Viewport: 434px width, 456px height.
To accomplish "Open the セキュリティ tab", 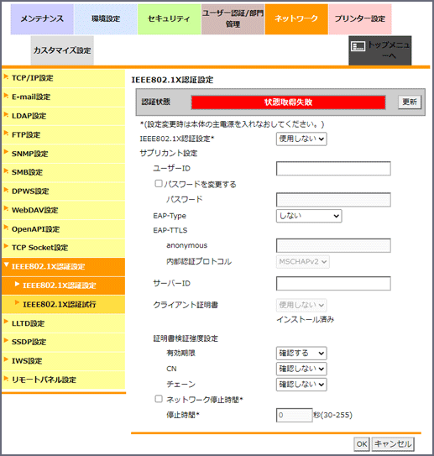I will pos(169,19).
